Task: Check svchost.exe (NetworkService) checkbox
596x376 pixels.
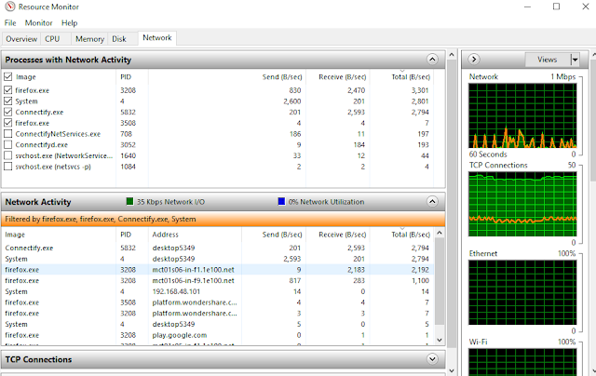Action: 8,155
